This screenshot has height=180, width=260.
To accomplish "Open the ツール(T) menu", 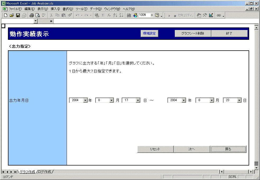I will 81,9.
